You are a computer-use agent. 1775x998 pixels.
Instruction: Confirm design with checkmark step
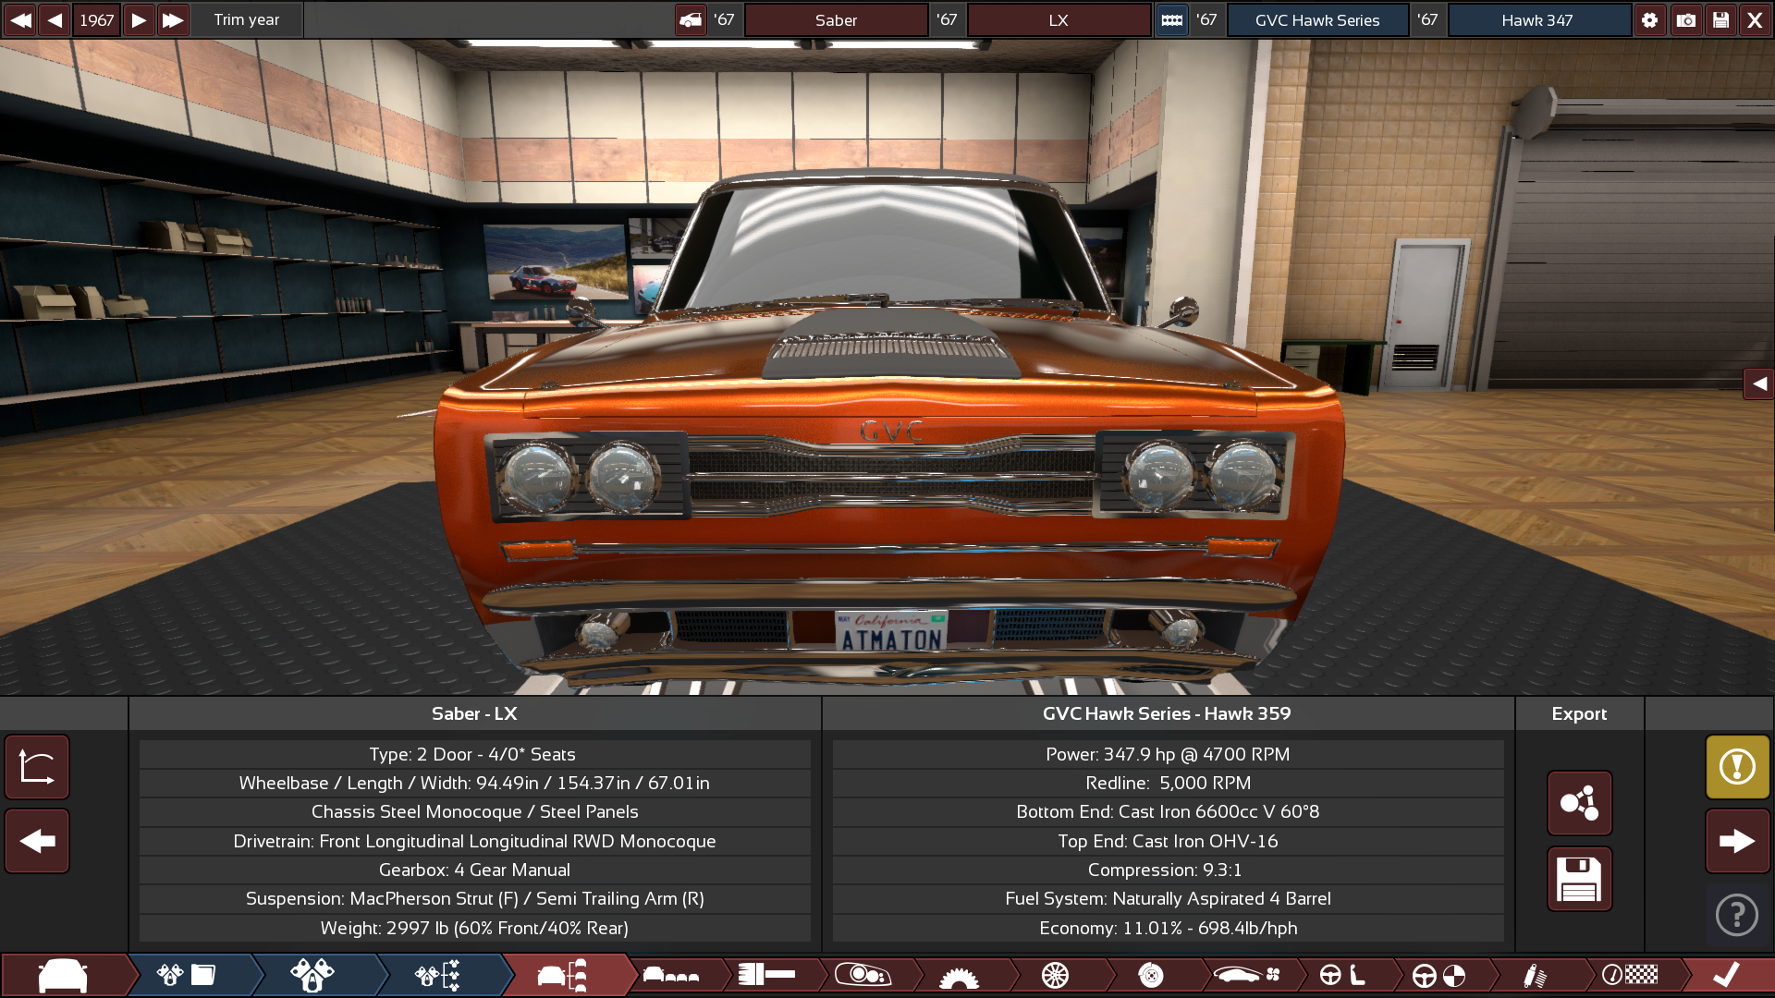(x=1727, y=975)
